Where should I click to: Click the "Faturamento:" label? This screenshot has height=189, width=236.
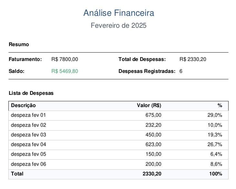pos(25,59)
